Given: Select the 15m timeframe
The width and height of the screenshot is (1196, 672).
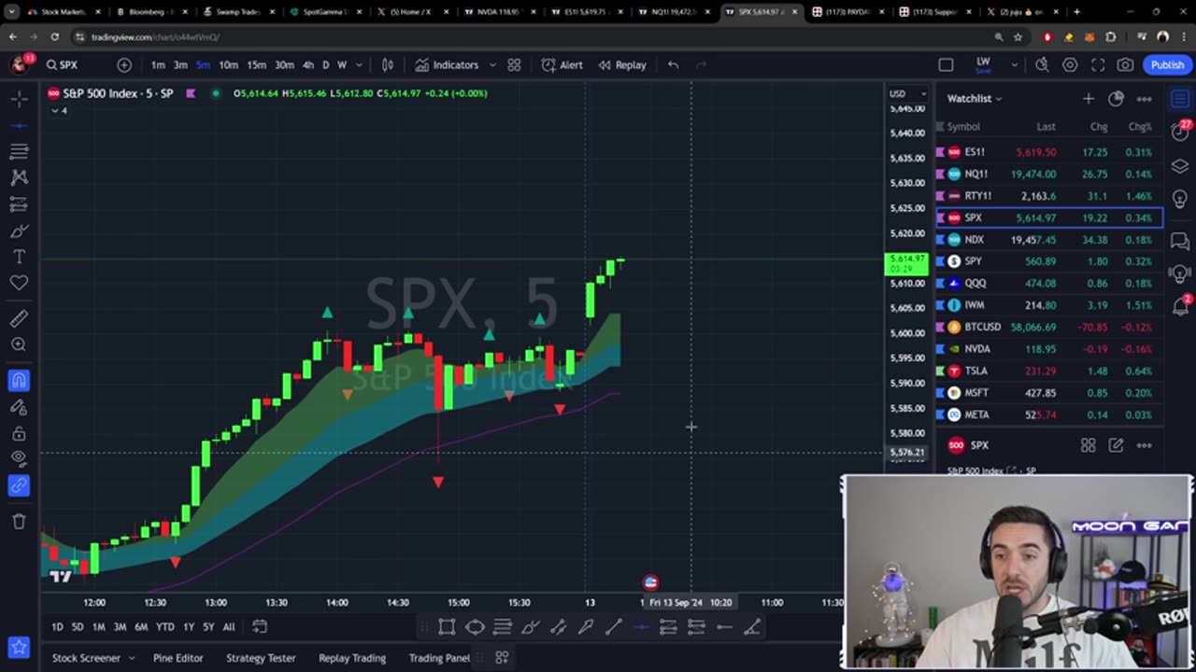Looking at the screenshot, I should pos(256,64).
